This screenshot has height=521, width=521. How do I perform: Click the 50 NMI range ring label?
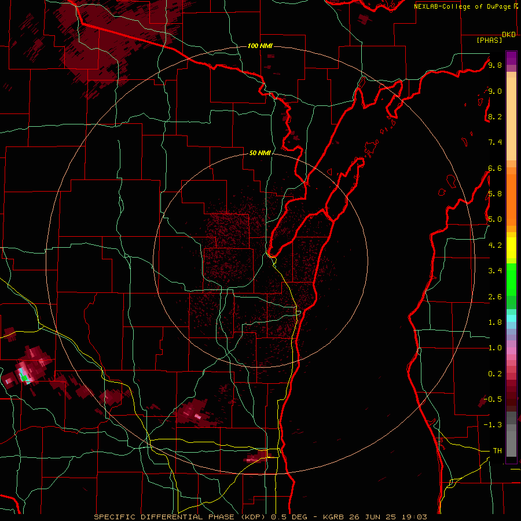click(x=260, y=153)
